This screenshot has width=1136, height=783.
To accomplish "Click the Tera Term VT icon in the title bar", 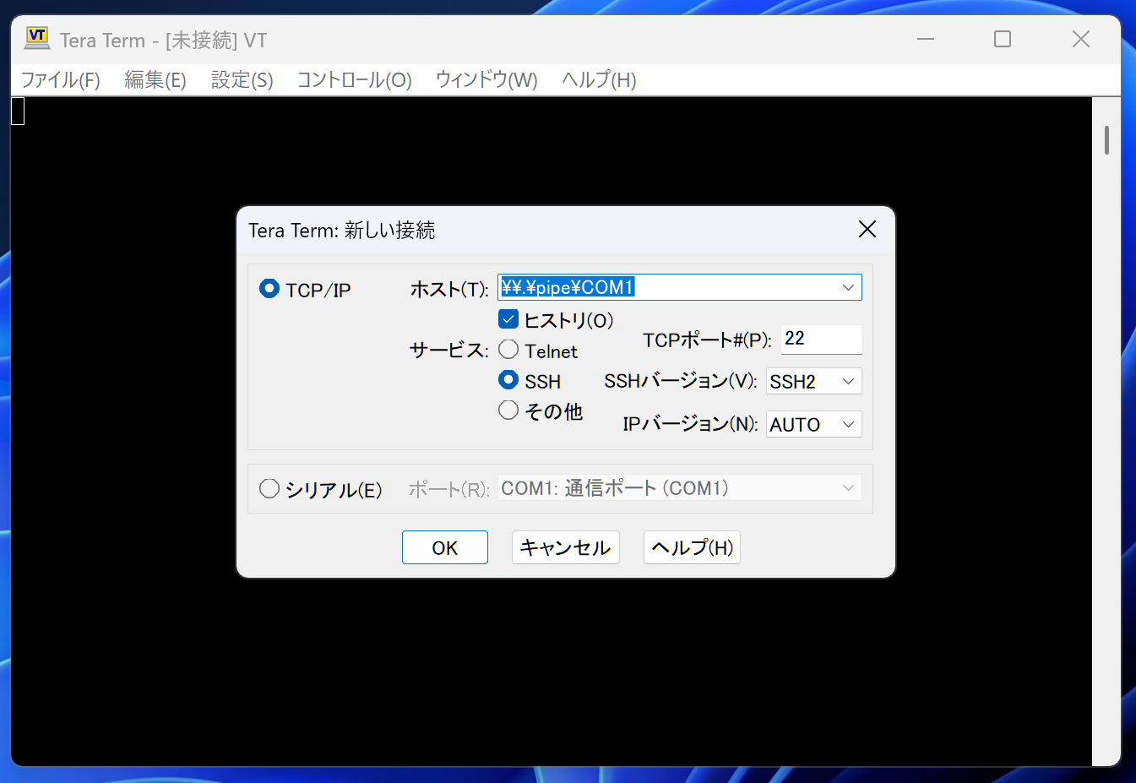I will point(35,38).
